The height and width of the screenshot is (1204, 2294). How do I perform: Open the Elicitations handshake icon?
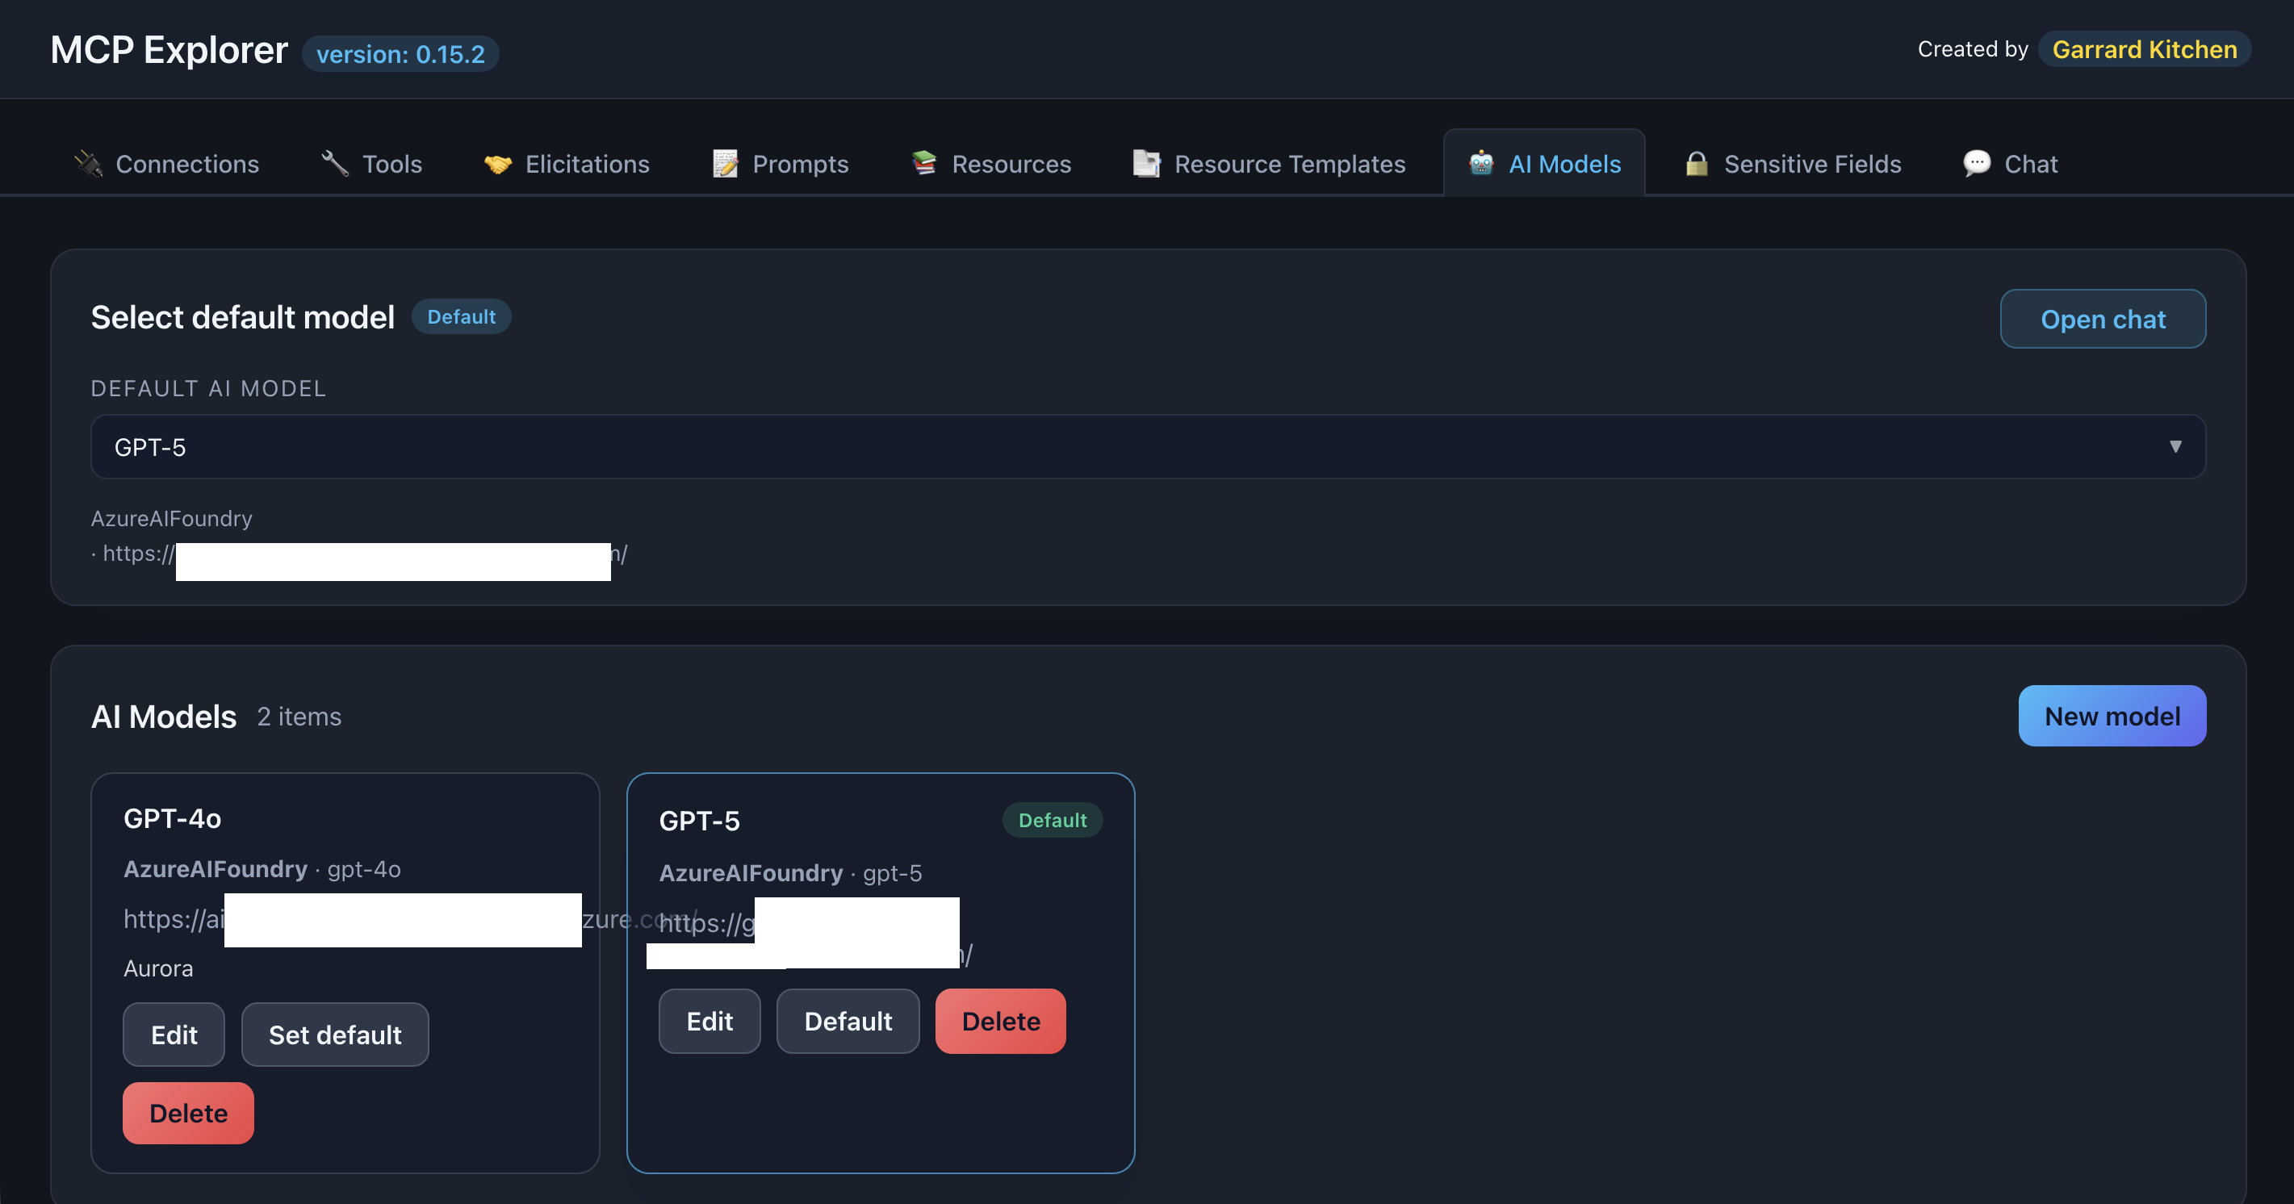tap(500, 163)
